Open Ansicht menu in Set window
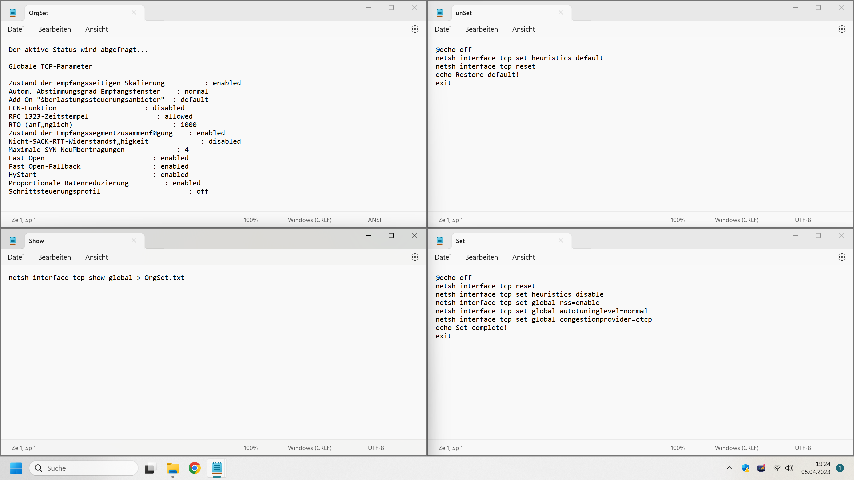 coord(523,257)
